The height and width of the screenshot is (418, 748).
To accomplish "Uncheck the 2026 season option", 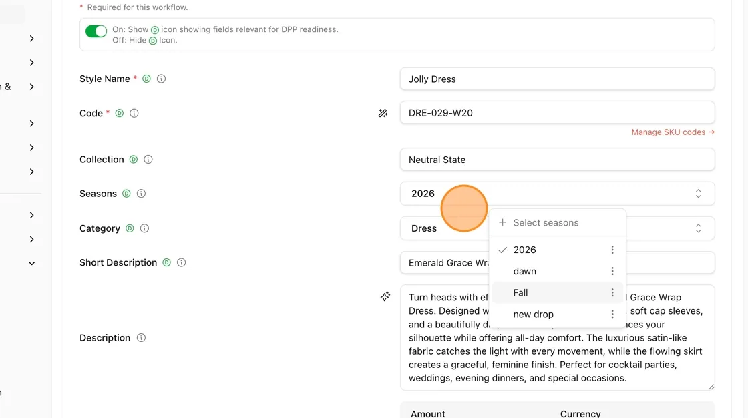I will pyautogui.click(x=557, y=250).
